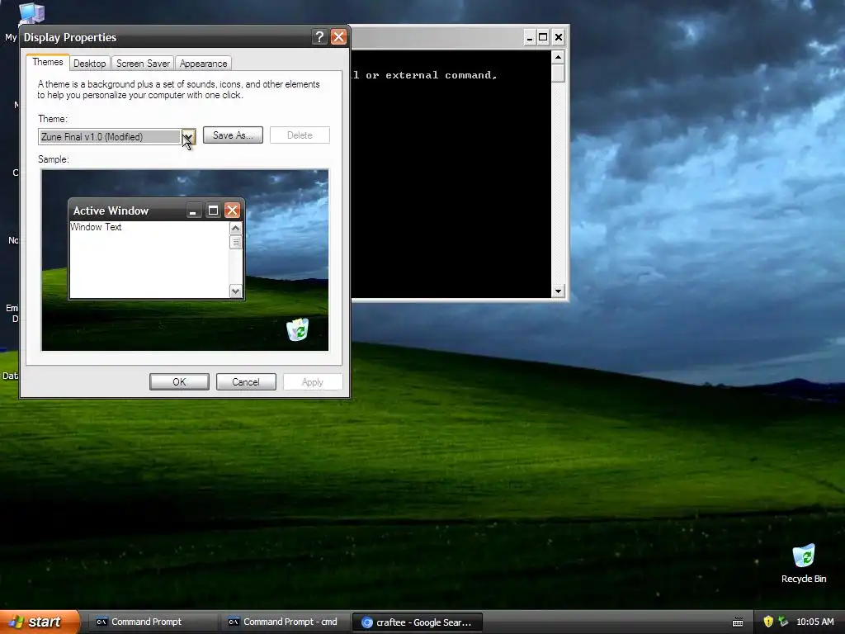Expand the Theme dropdown arrow

click(188, 136)
